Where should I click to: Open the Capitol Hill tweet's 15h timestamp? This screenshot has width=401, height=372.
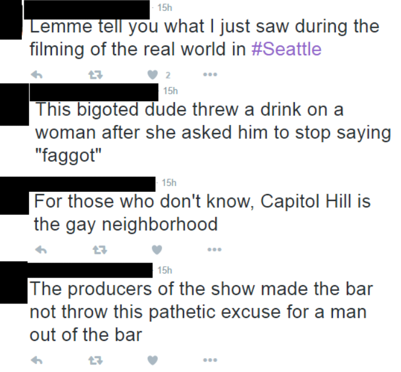coord(169,183)
